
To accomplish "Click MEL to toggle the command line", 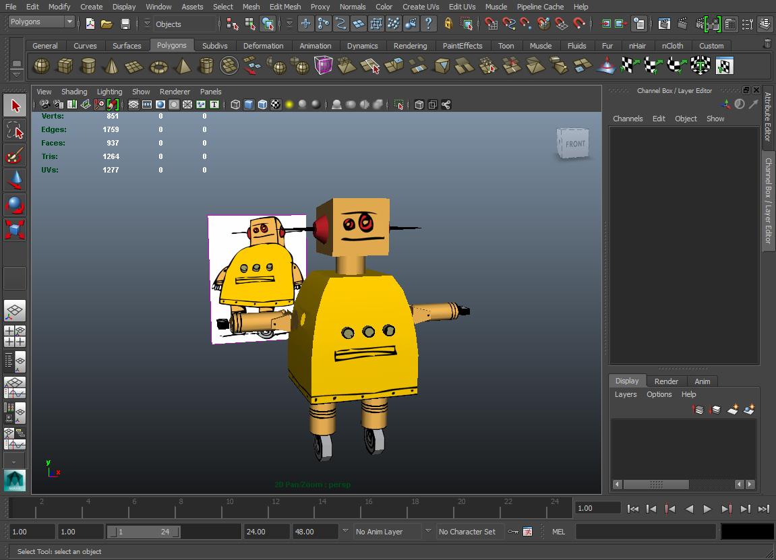I will [x=558, y=532].
